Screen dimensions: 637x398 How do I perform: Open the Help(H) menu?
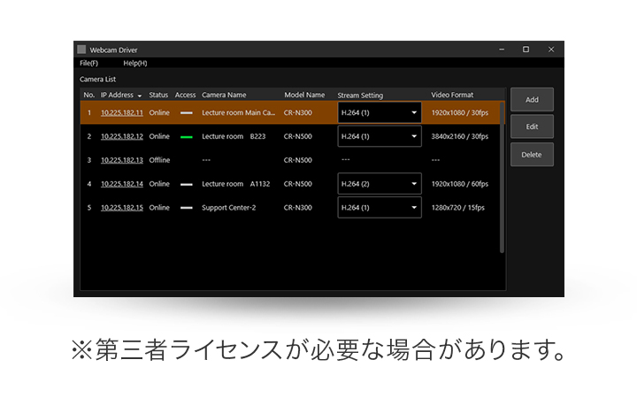coord(135,63)
